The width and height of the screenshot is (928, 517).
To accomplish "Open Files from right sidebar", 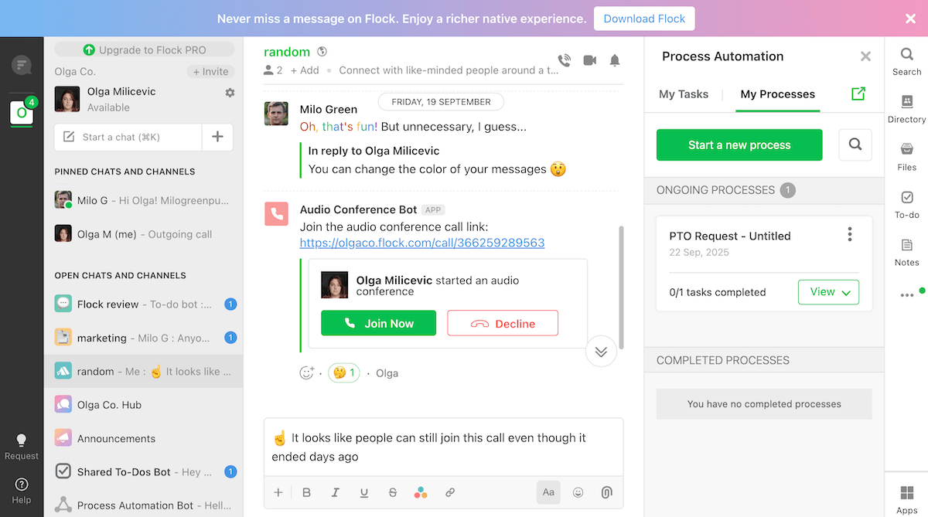I will pos(906,155).
